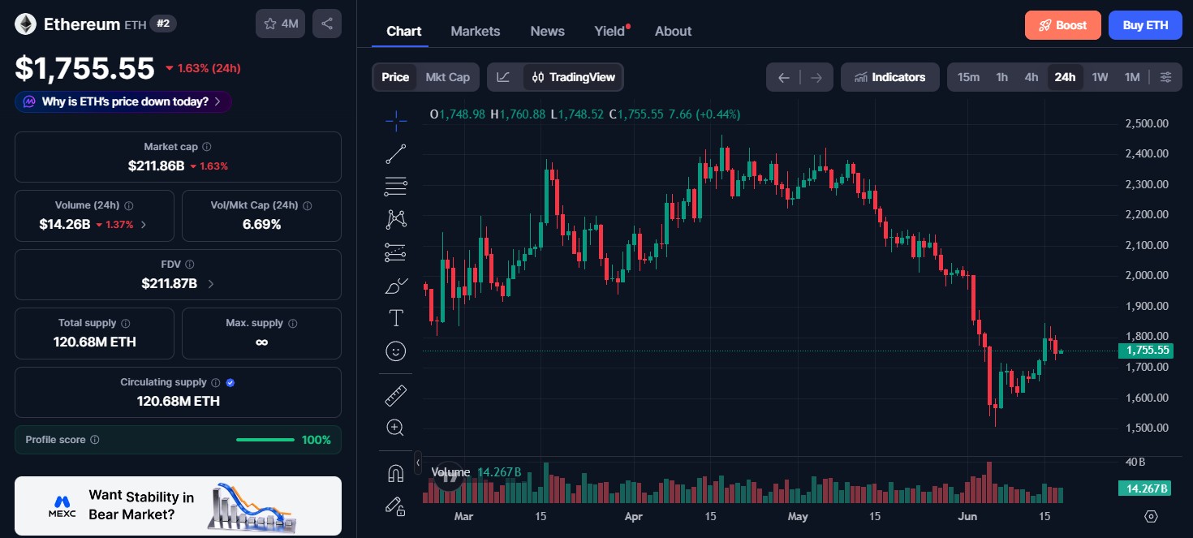
Task: Open the Chart tab
Action: (404, 31)
